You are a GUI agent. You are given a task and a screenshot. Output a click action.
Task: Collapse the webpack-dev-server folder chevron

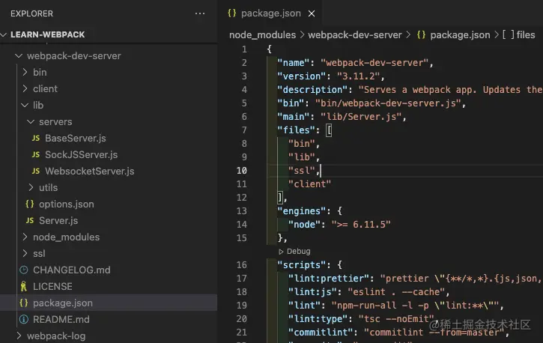click(x=19, y=55)
